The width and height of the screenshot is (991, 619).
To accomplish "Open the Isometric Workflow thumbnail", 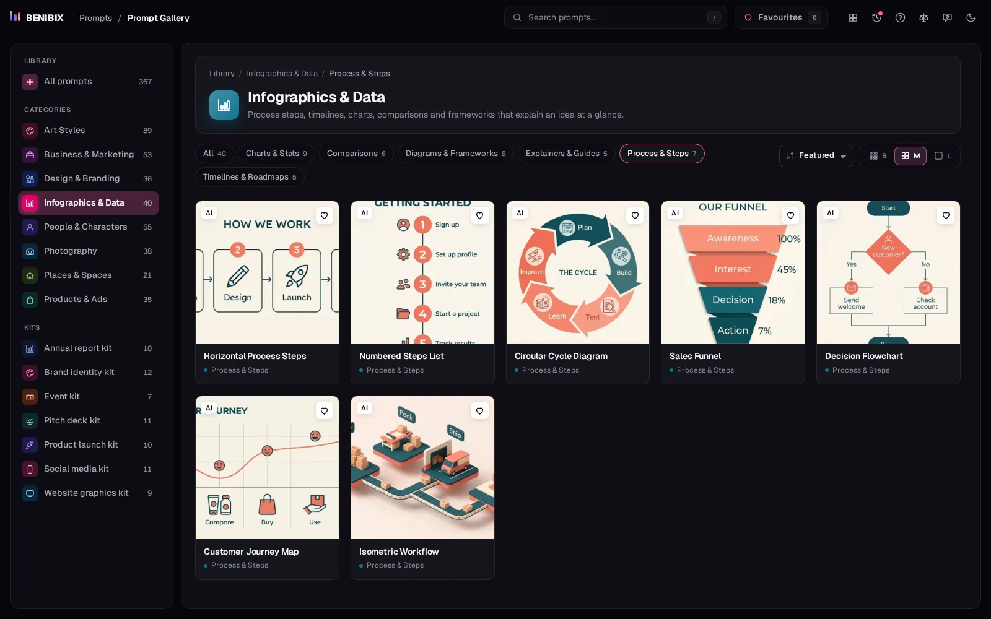I will pyautogui.click(x=422, y=468).
